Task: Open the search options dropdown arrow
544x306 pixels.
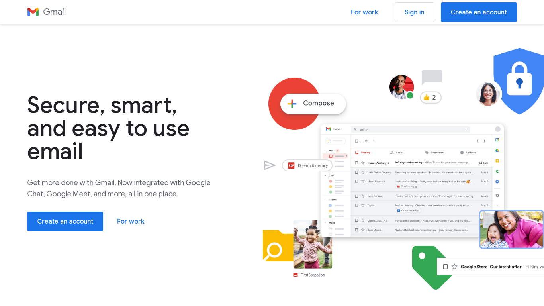Action: (466, 129)
